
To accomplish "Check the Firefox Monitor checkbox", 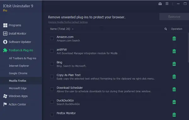I will [52, 114].
